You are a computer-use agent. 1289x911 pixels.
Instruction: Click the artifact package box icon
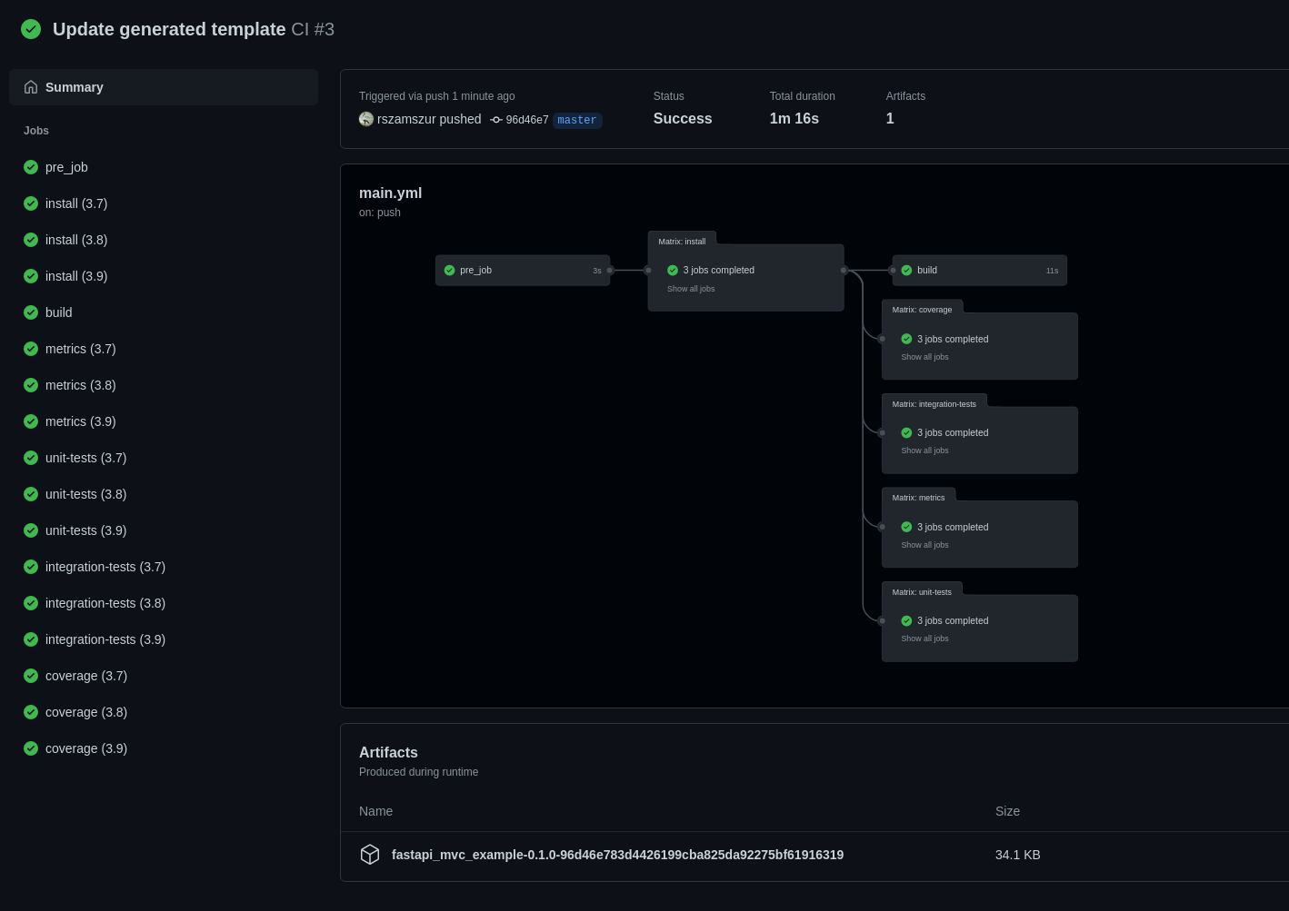(370, 855)
